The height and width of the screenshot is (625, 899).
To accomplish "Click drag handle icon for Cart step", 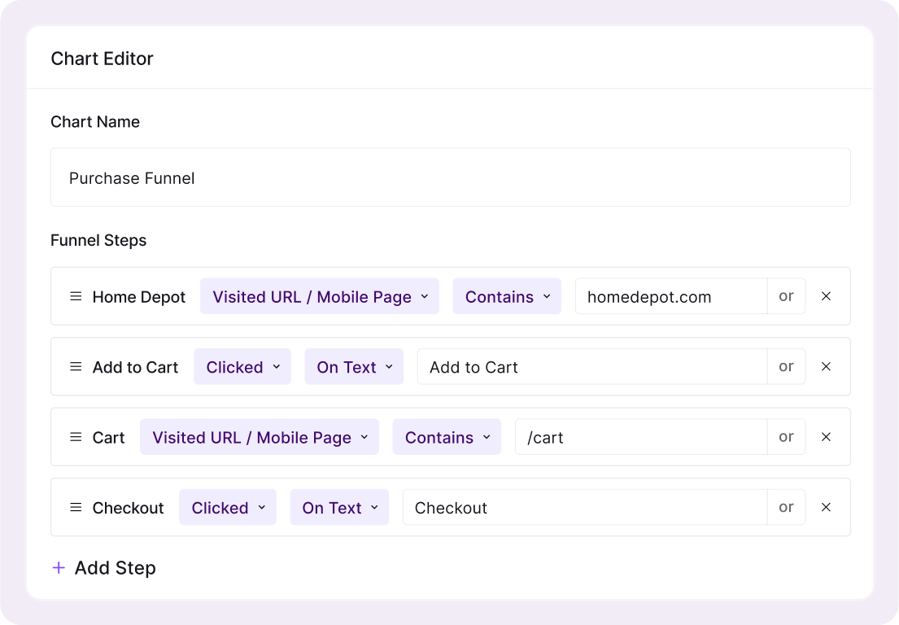I will click(76, 437).
